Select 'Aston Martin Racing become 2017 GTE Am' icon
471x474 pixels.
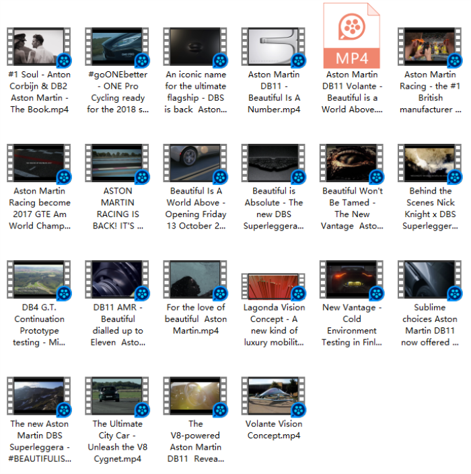point(39,163)
